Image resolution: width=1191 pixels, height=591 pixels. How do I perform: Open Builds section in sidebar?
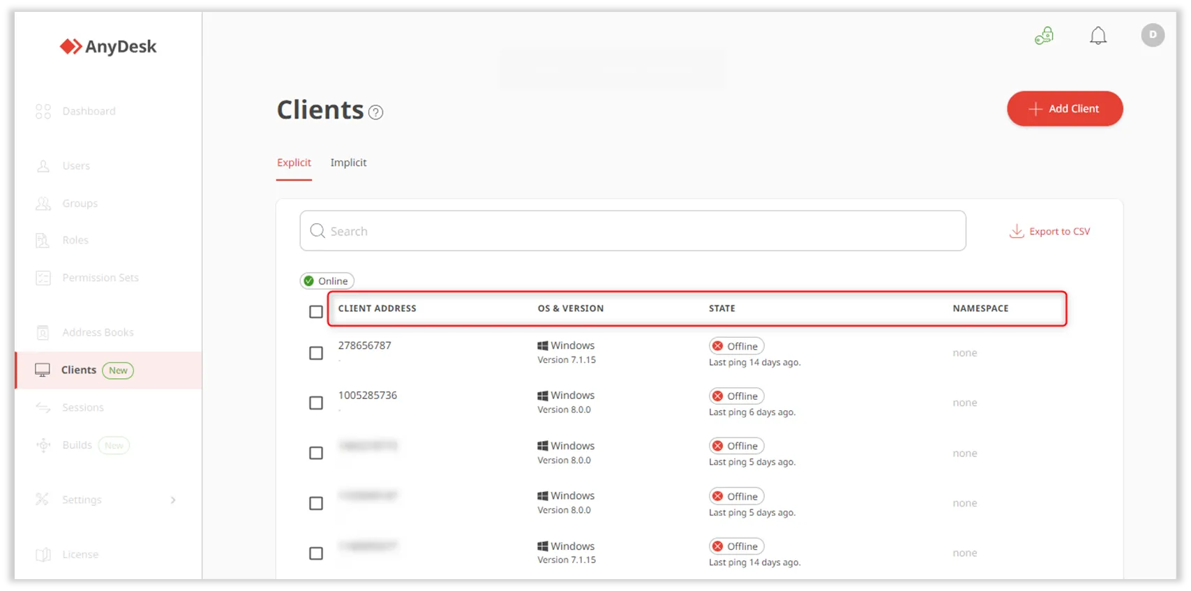pyautogui.click(x=77, y=445)
